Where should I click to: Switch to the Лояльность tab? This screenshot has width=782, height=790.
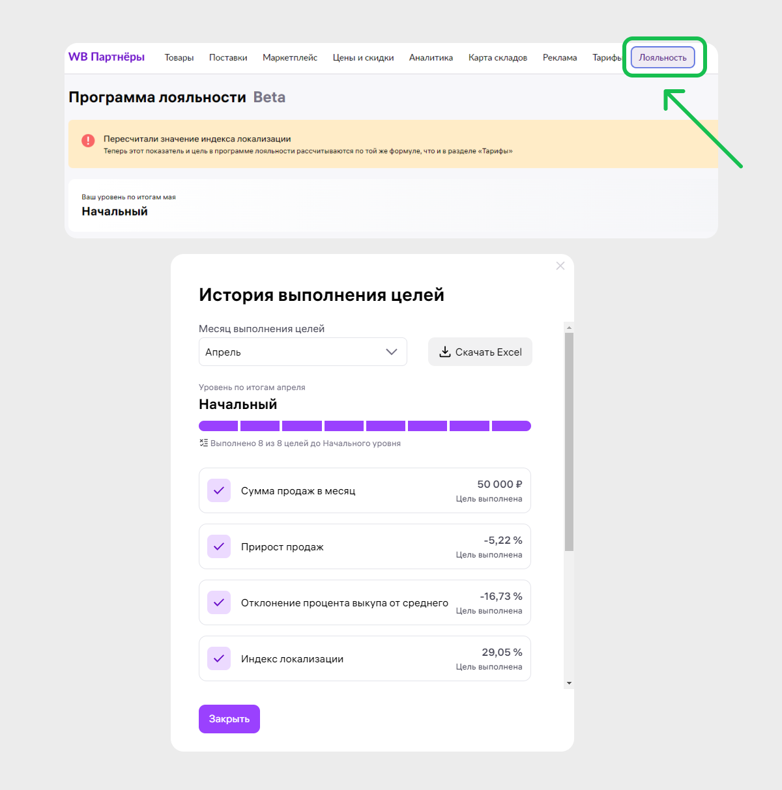(x=663, y=57)
